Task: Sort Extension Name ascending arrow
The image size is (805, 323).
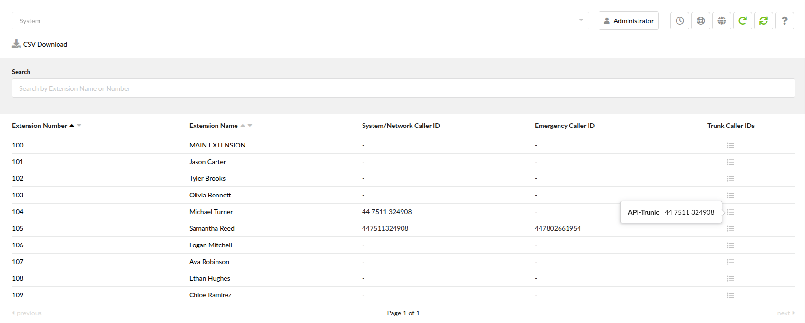Action: click(243, 126)
